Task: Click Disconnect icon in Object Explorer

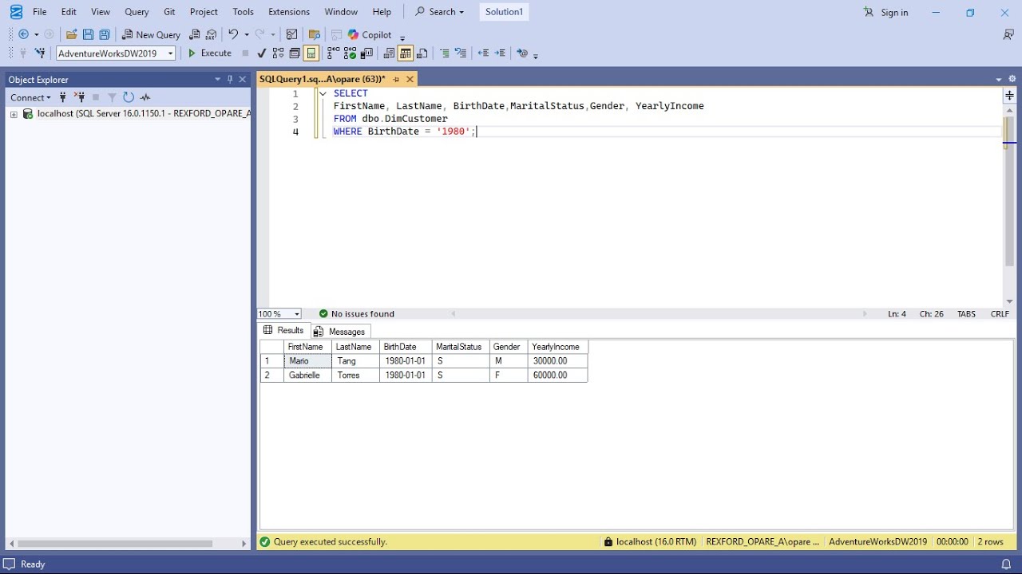Action: coord(80,97)
